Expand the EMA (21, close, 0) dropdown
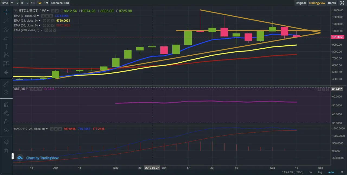 40,21
